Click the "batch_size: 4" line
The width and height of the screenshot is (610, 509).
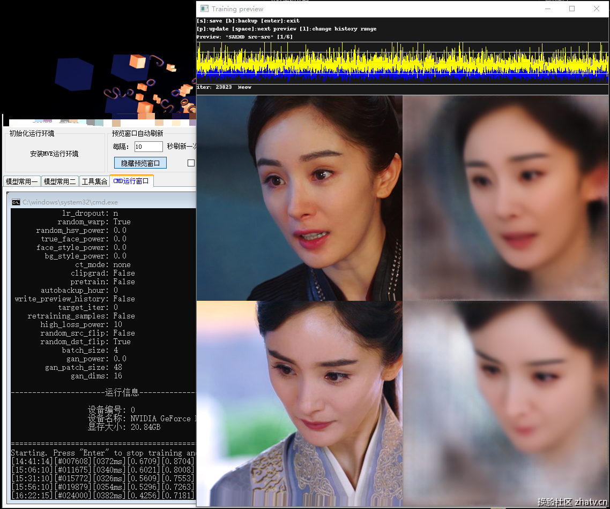click(x=90, y=350)
